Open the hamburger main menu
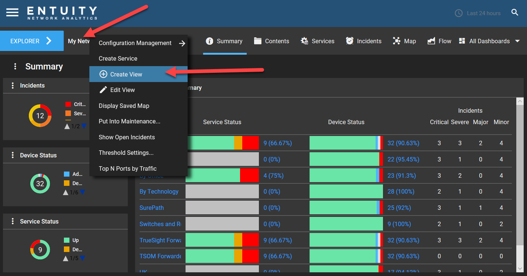 (12, 13)
